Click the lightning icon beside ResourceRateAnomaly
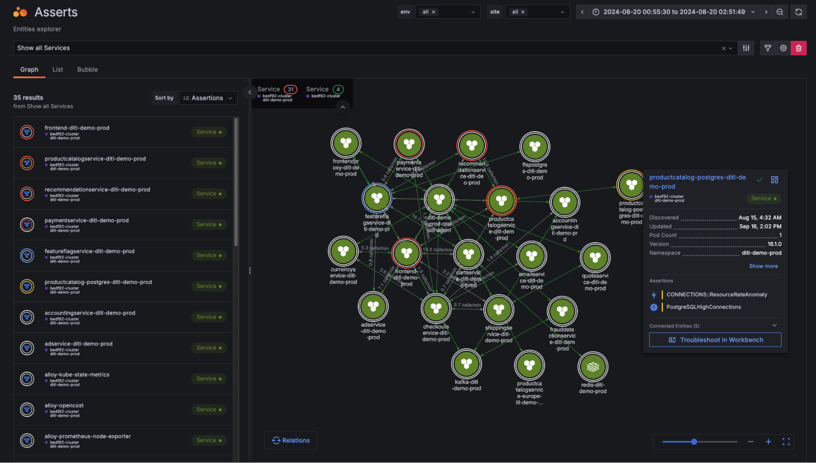The height and width of the screenshot is (463, 816). click(654, 294)
